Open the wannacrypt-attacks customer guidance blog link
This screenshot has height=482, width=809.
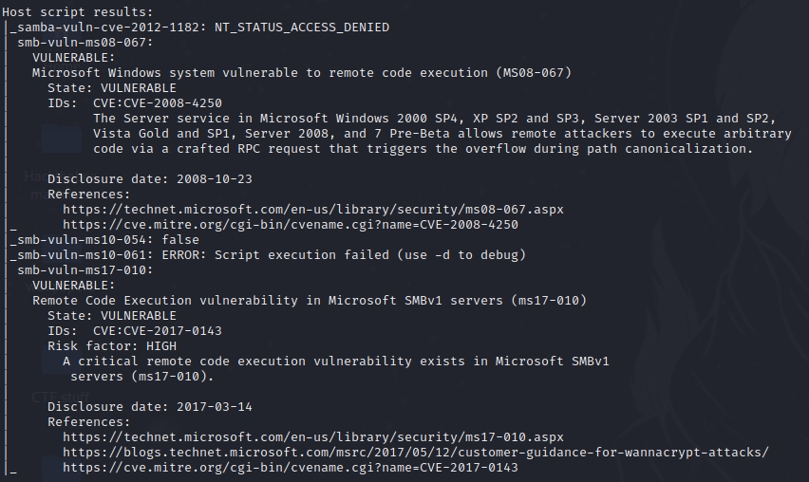click(415, 453)
